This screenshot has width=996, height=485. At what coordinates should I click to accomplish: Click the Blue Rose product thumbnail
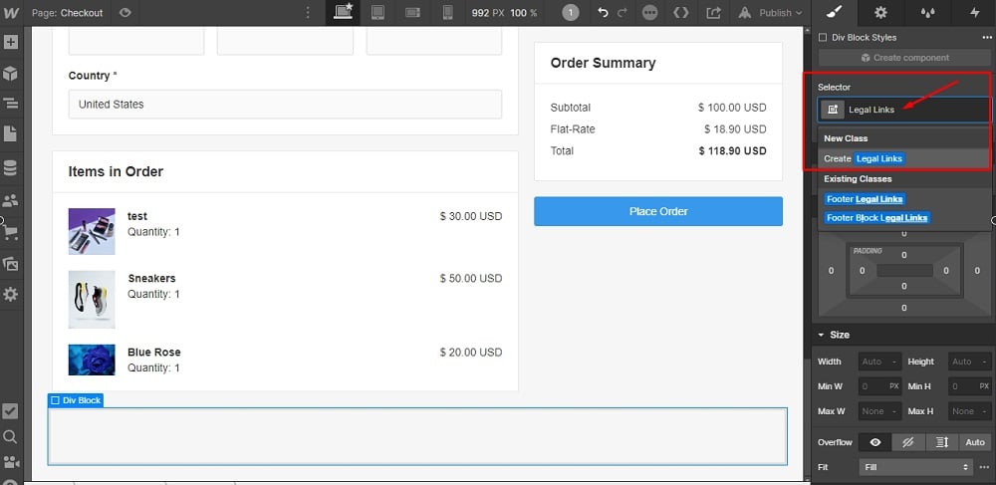(92, 360)
